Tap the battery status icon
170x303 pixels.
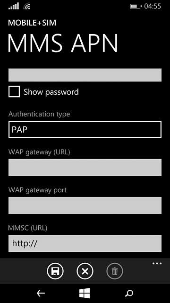click(x=136, y=6)
